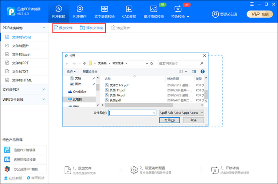Click the navigation pane scroll down arrow
278x184 pixels.
click(x=97, y=105)
